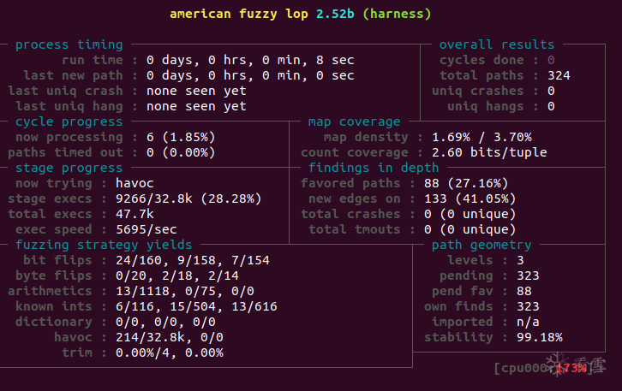
Task: Select the 'map coverage' header
Action: [354, 122]
